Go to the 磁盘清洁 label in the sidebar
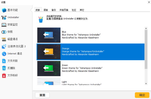The image size is (151, 99). point(13,39)
